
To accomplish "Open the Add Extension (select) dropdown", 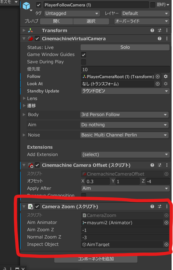I will pyautogui.click(x=125, y=155).
